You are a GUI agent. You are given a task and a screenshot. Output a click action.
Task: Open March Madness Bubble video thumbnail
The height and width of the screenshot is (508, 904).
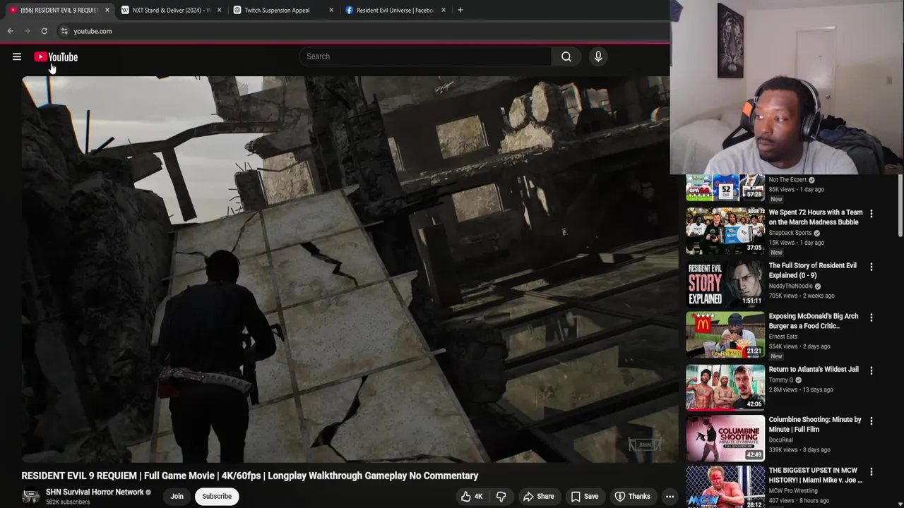[725, 230]
